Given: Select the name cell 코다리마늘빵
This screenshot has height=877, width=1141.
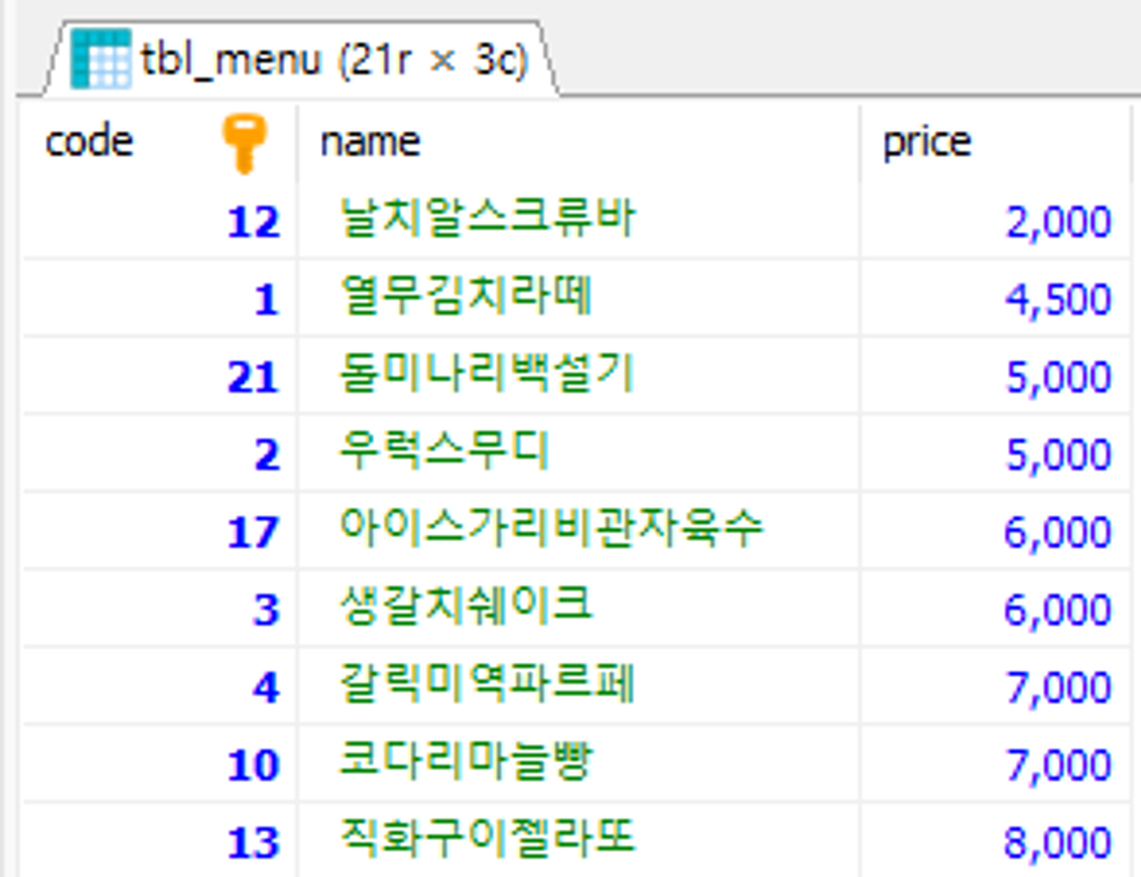Looking at the screenshot, I should (x=466, y=762).
